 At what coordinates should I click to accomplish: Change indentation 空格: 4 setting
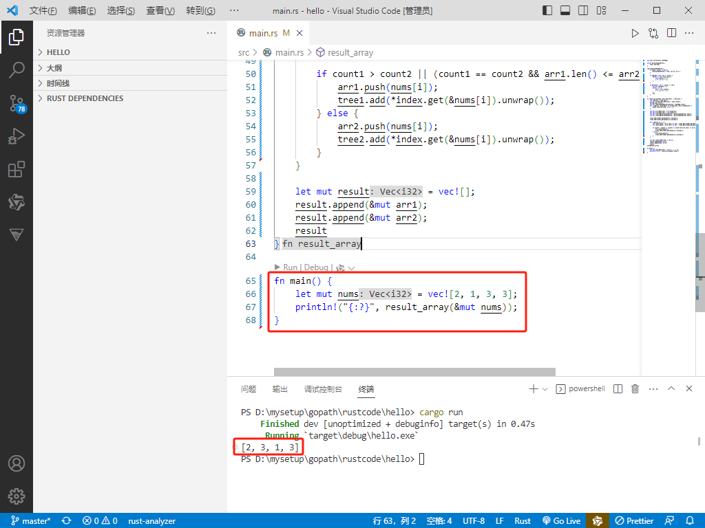(x=439, y=521)
